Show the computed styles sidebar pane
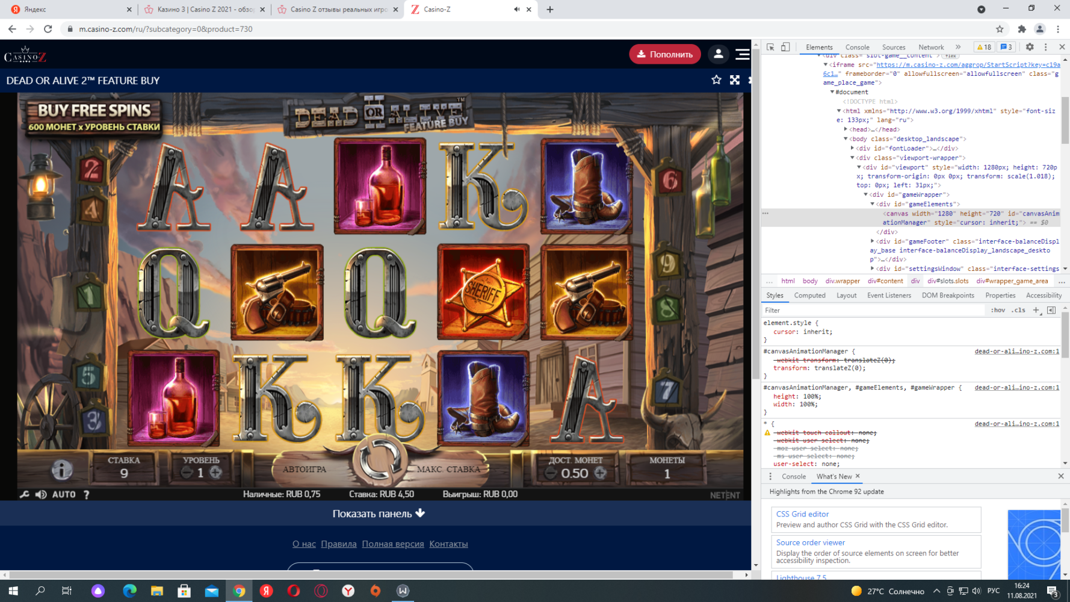This screenshot has width=1070, height=602. [x=1051, y=310]
